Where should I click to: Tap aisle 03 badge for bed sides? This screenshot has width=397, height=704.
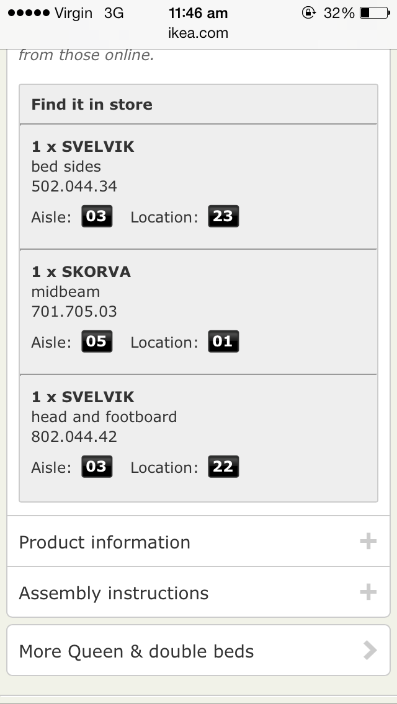point(97,216)
